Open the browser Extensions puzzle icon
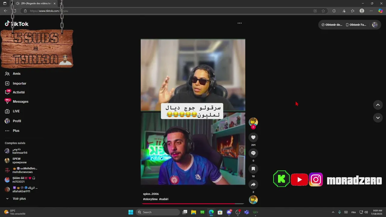 pyautogui.click(x=334, y=11)
